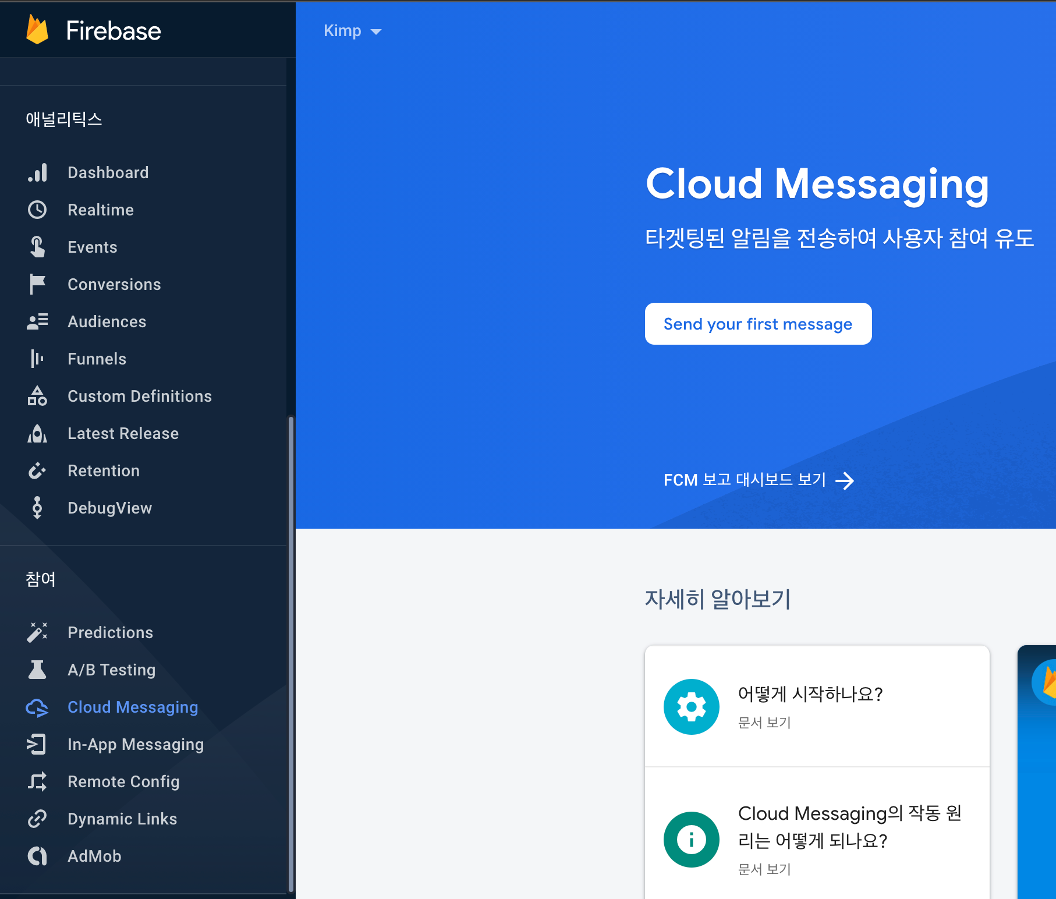
Task: Click 문서 보기 under 어떻게 시작하나요?
Action: [764, 723]
